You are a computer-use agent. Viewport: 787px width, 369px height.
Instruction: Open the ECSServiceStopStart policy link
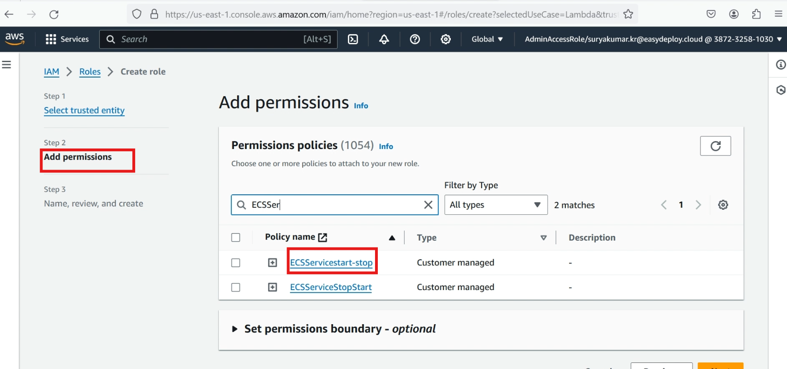(x=331, y=287)
